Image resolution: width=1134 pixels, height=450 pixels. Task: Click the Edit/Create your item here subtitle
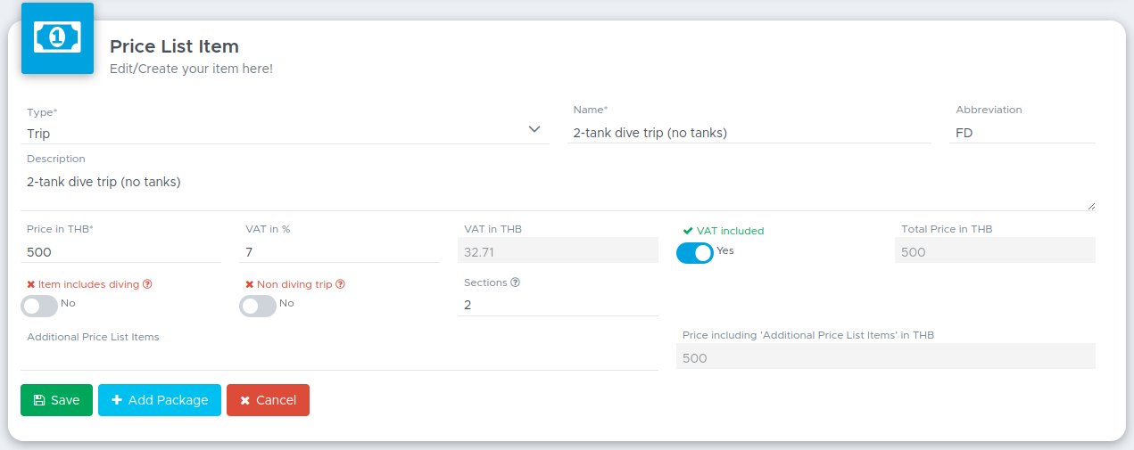191,68
